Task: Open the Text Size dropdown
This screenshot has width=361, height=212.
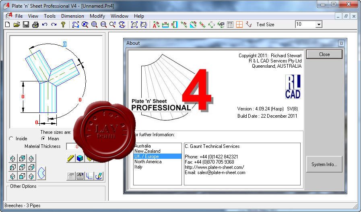Action: (319, 25)
